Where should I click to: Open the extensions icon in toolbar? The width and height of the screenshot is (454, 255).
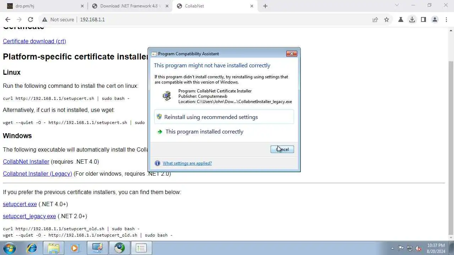click(x=401, y=19)
